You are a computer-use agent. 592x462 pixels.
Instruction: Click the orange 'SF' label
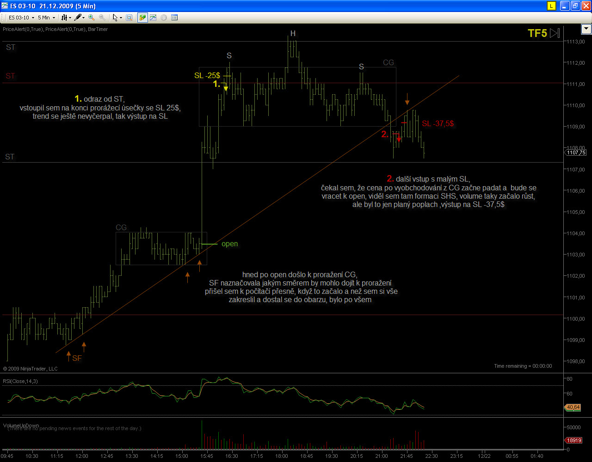tap(77, 358)
